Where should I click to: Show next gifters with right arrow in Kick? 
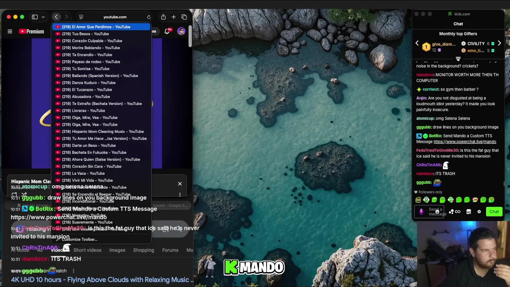[x=499, y=43]
